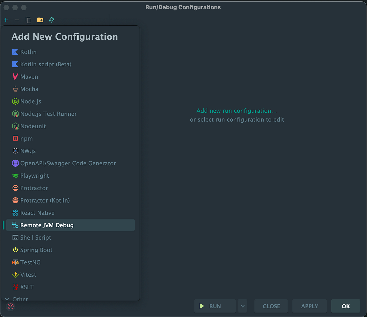Screen dimensions: 367x317
Task: Click the Nodeunit icon
Action: (15, 126)
